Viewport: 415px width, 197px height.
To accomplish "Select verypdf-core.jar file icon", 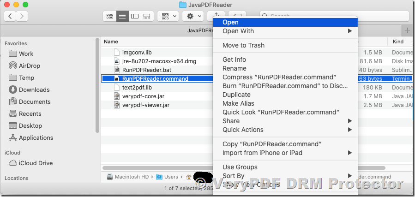I will pos(117,96).
